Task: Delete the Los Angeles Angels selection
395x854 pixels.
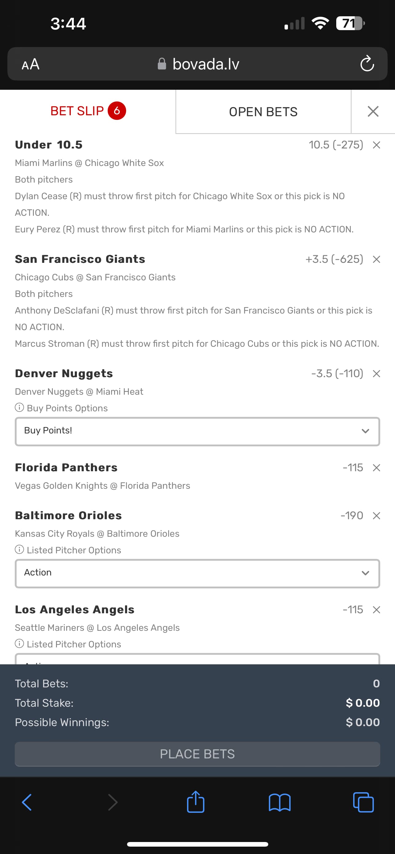Action: [x=376, y=610]
